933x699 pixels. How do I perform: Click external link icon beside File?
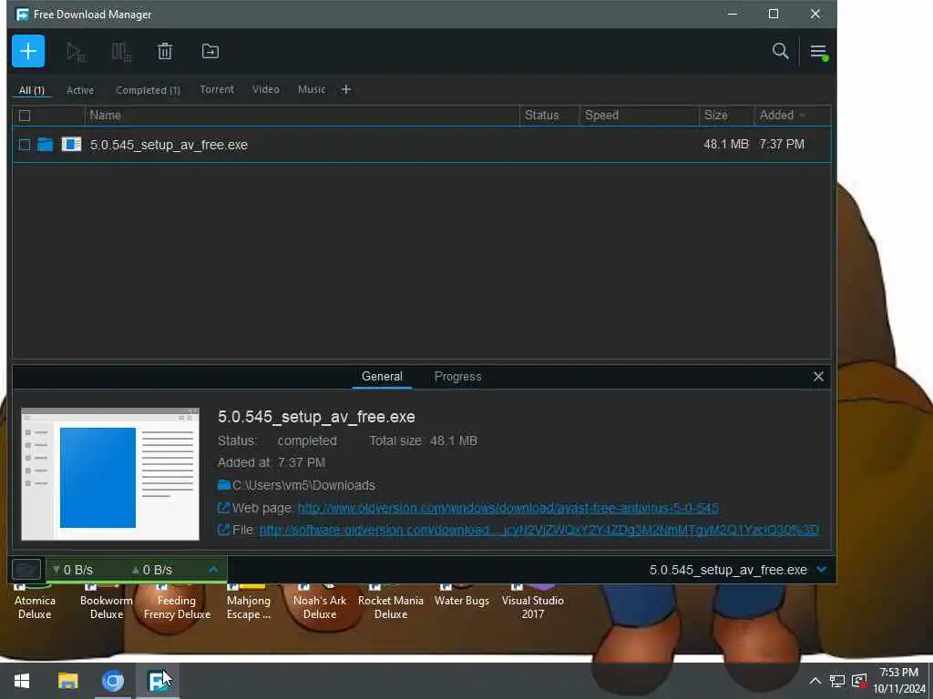223,529
